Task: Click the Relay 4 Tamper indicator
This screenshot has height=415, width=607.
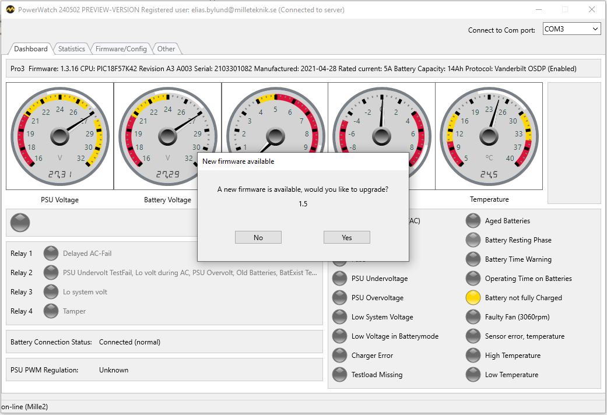Action: click(51, 311)
